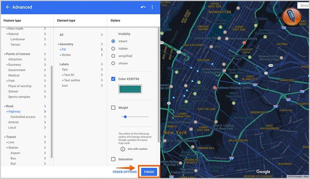The image size is (310, 179).
Task: Click the MANHATTAN label on map
Action: pos(220,12)
